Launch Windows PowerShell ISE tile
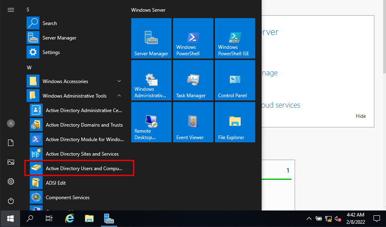Image resolution: width=386 pixels, height=227 pixels. 235,38
